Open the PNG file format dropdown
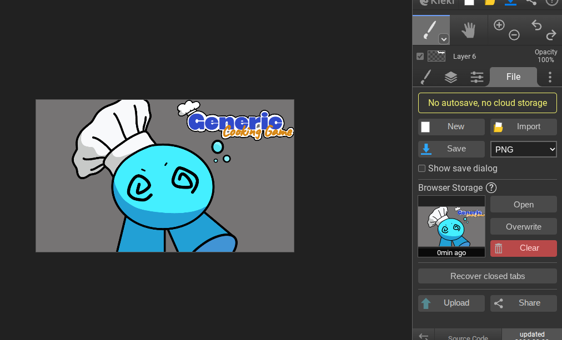This screenshot has height=340, width=562. (x=523, y=149)
